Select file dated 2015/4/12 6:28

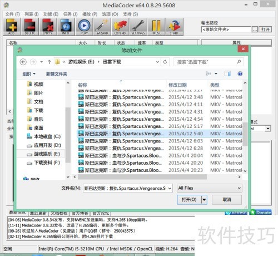[x=160, y=148]
